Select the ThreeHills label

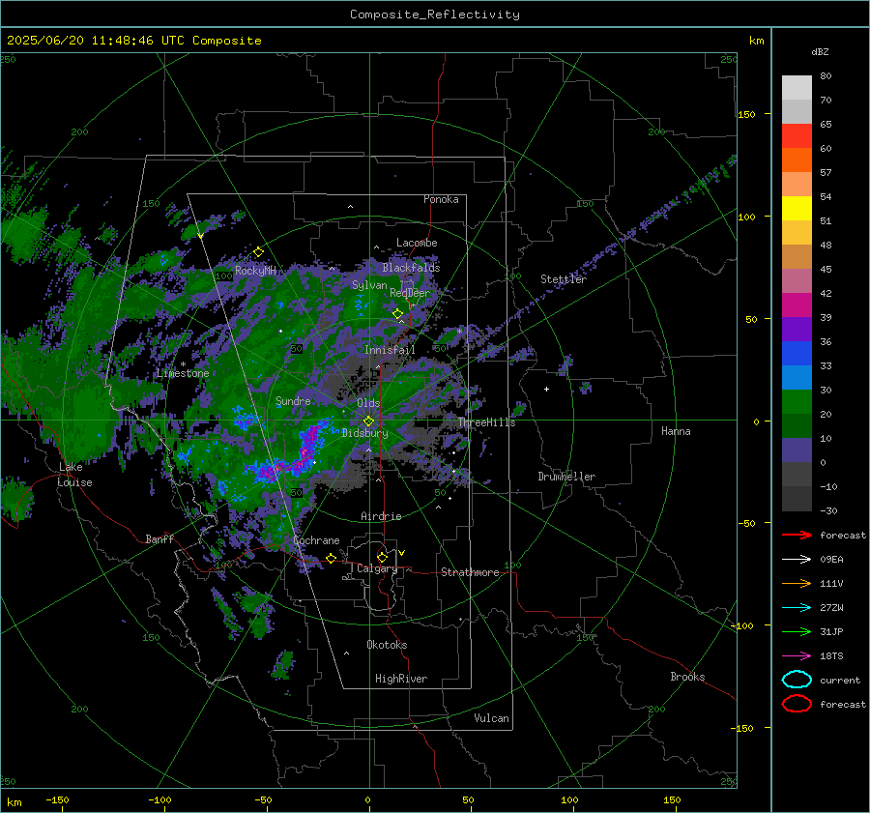click(486, 422)
